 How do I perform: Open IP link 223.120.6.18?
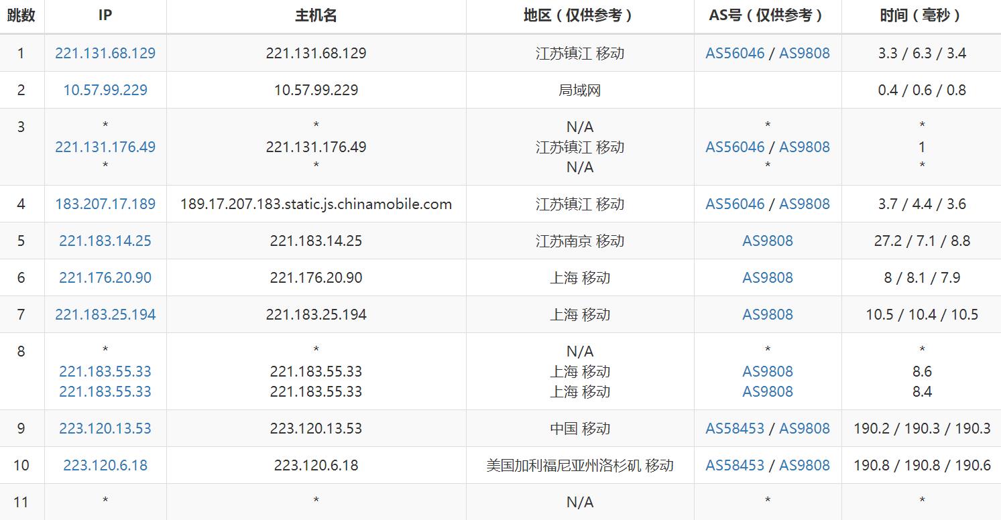(105, 465)
